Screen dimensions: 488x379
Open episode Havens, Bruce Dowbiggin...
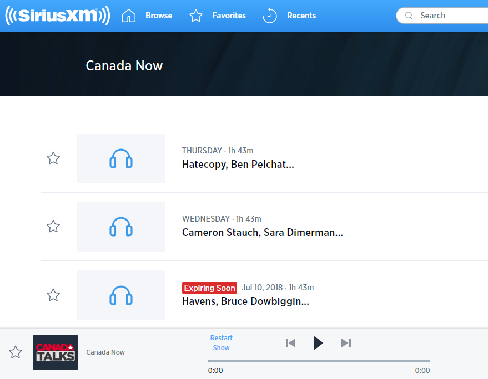point(245,301)
